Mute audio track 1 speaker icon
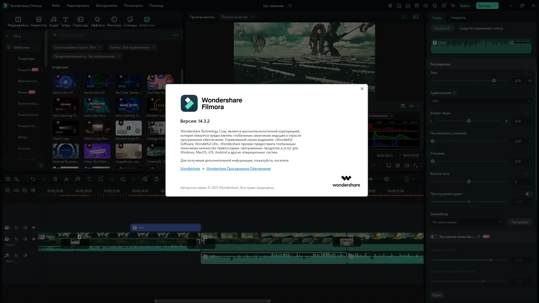 [25, 255]
